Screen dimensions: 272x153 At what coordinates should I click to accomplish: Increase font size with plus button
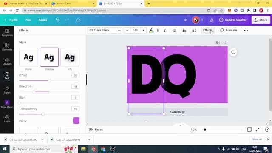pyautogui.click(x=143, y=30)
